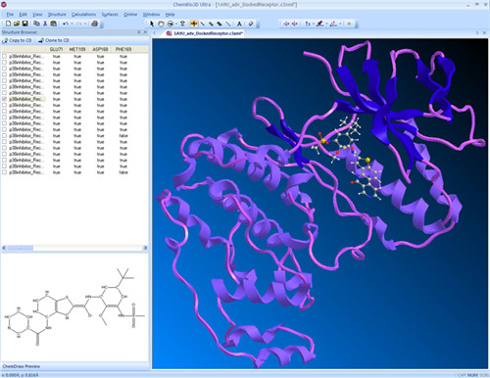Screen dimensions: 490x378
Task: Open demo toolbar options after Stop icon
Action: click(x=357, y=24)
